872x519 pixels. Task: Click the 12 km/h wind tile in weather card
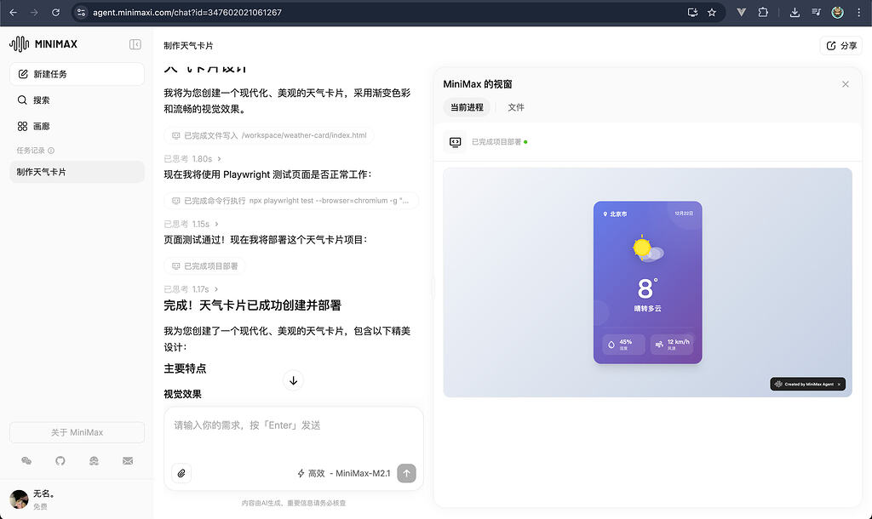point(672,345)
